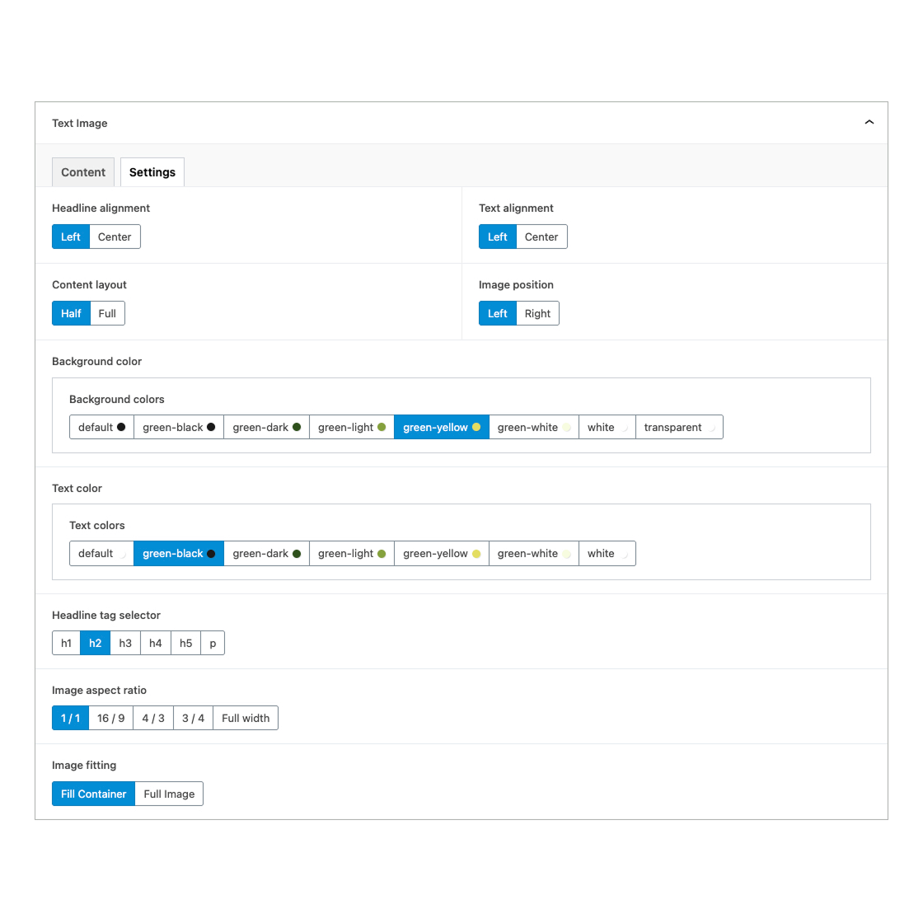This screenshot has width=923, height=923.
Task: Set text color to green-dark
Action: 266,554
